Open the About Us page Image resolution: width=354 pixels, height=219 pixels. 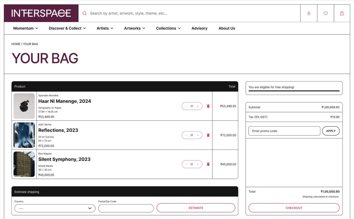click(x=227, y=28)
